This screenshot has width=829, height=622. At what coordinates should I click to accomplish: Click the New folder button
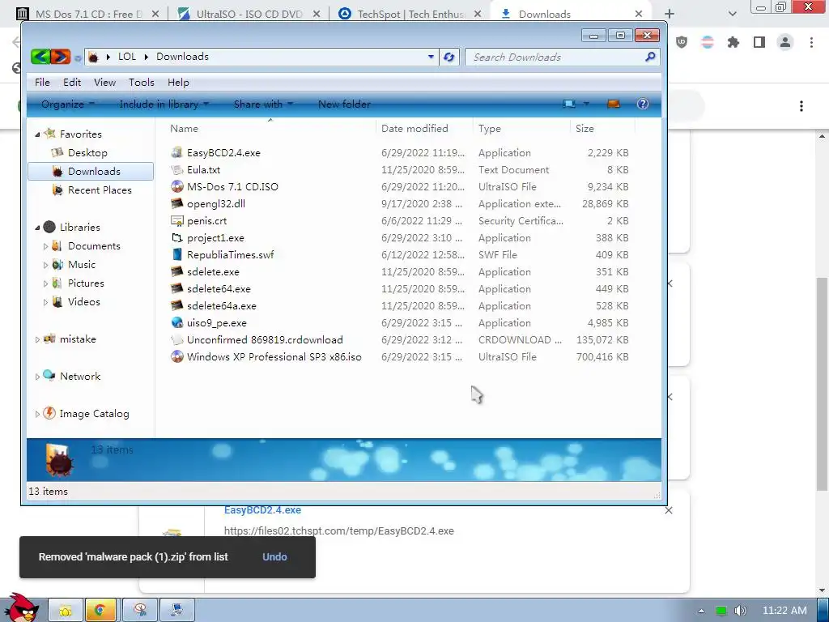(344, 104)
